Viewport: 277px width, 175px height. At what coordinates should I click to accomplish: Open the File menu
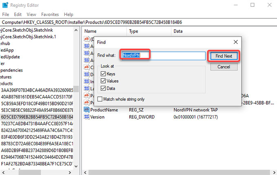tap(5, 15)
